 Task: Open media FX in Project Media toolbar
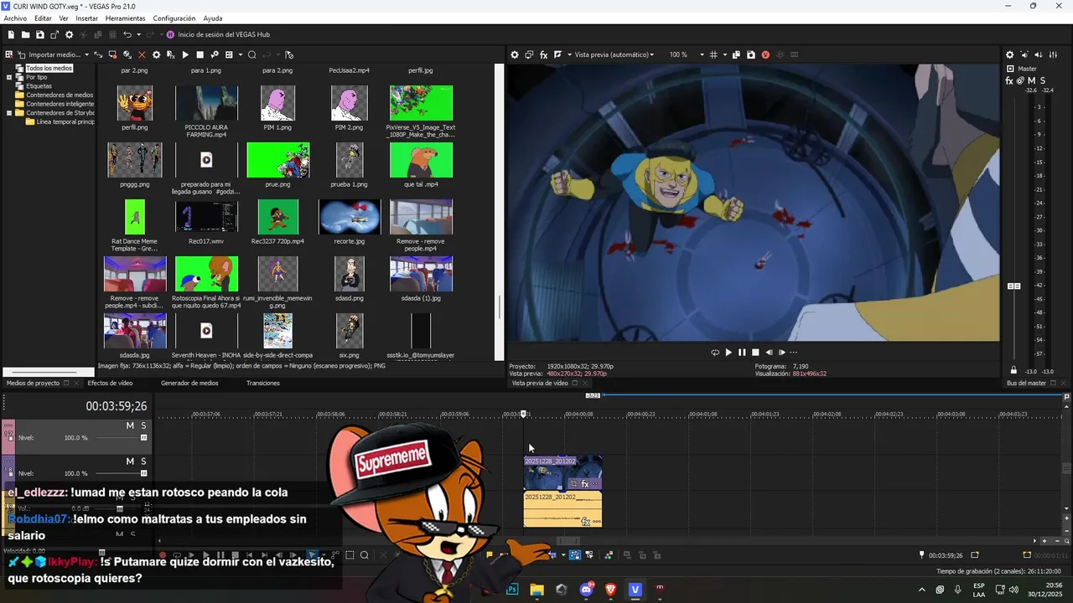tap(170, 54)
